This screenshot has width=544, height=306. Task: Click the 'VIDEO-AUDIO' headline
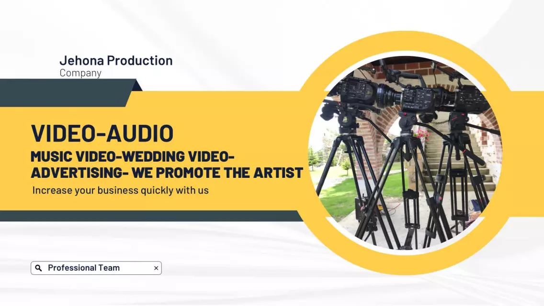coord(102,133)
